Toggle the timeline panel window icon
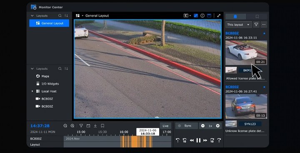The image size is (300, 153). [x=209, y=16]
